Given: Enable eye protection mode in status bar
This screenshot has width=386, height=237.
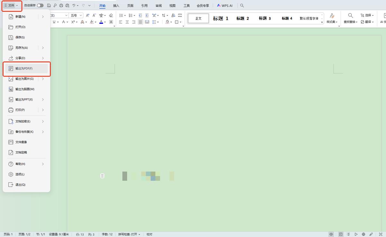Looking at the screenshot, I should pos(331,234).
